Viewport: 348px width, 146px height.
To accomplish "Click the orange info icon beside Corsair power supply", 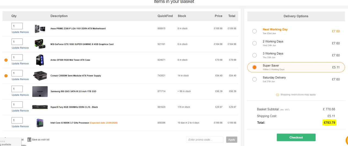I will 6,76.
